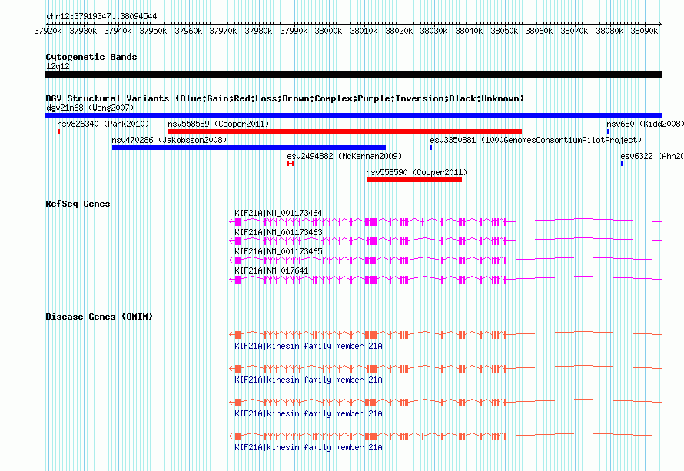The width and height of the screenshot is (684, 471).
Task: Open the fourth KIF21A kinesin family member link
Action: tap(308, 447)
